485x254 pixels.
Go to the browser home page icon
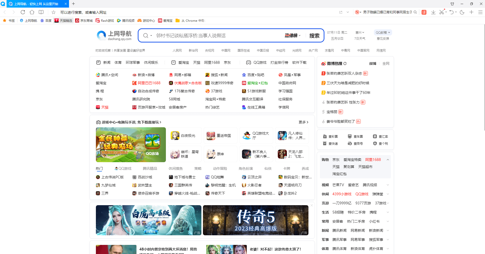(32, 12)
